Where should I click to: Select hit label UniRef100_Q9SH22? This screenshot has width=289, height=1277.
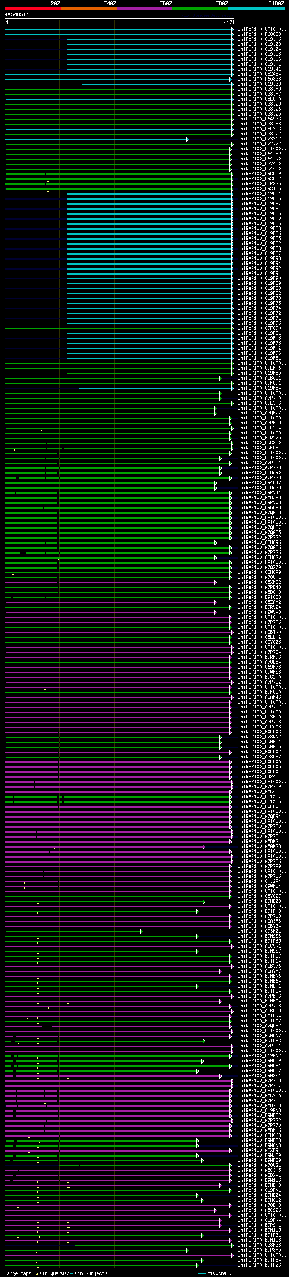point(259,179)
